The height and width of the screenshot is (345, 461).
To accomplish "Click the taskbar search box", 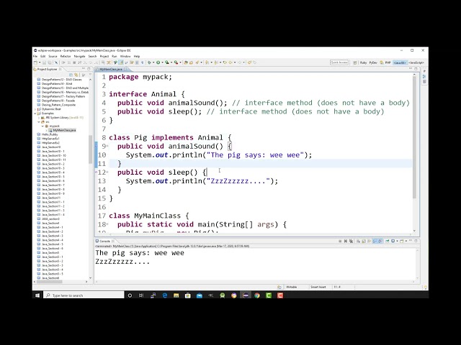I will [x=84, y=295].
